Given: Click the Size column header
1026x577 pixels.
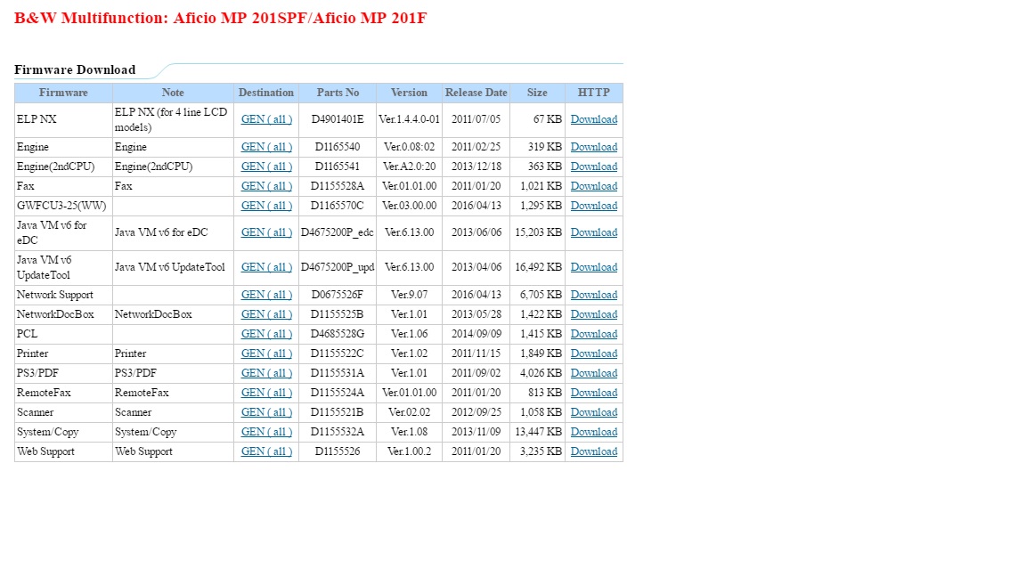Looking at the screenshot, I should tap(537, 93).
